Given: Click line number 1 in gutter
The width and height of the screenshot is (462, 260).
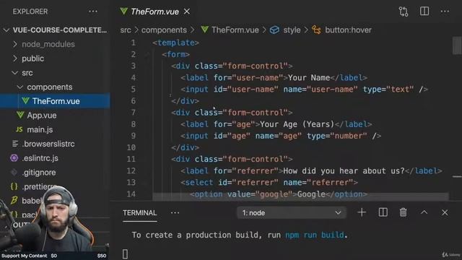Looking at the screenshot, I should click(133, 43).
